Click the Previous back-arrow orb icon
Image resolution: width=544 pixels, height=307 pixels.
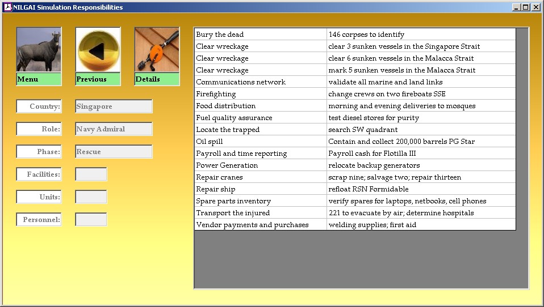point(98,50)
